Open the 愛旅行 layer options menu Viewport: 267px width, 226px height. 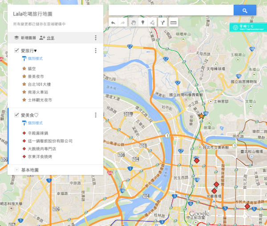click(x=96, y=50)
